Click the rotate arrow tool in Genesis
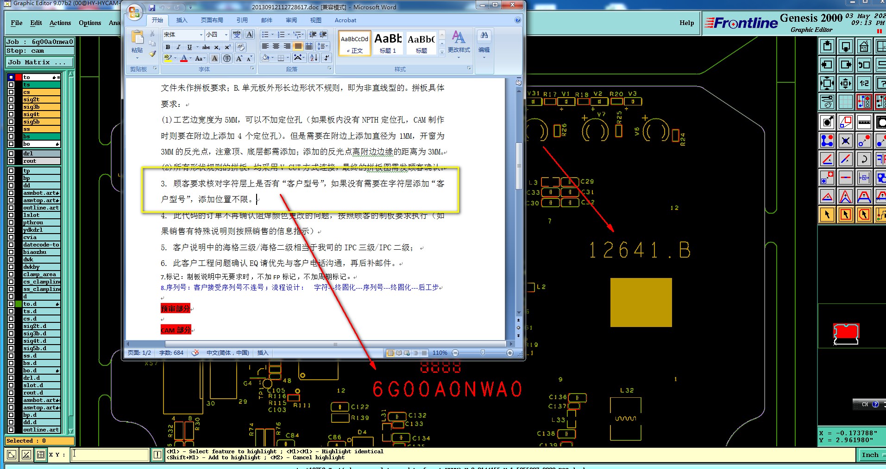 (864, 160)
